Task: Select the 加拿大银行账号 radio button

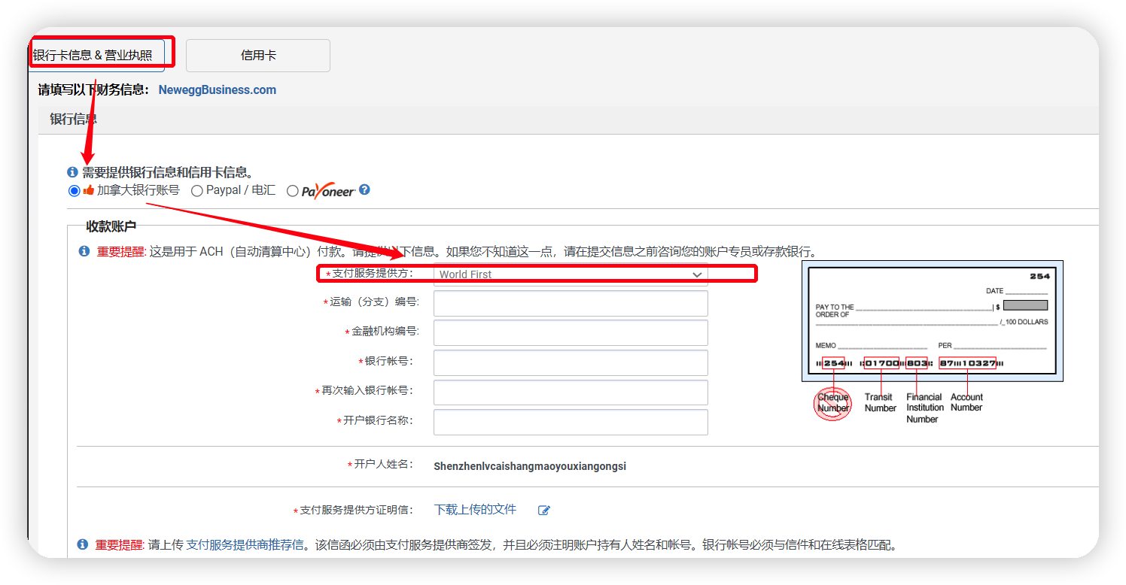Action: coord(73,190)
